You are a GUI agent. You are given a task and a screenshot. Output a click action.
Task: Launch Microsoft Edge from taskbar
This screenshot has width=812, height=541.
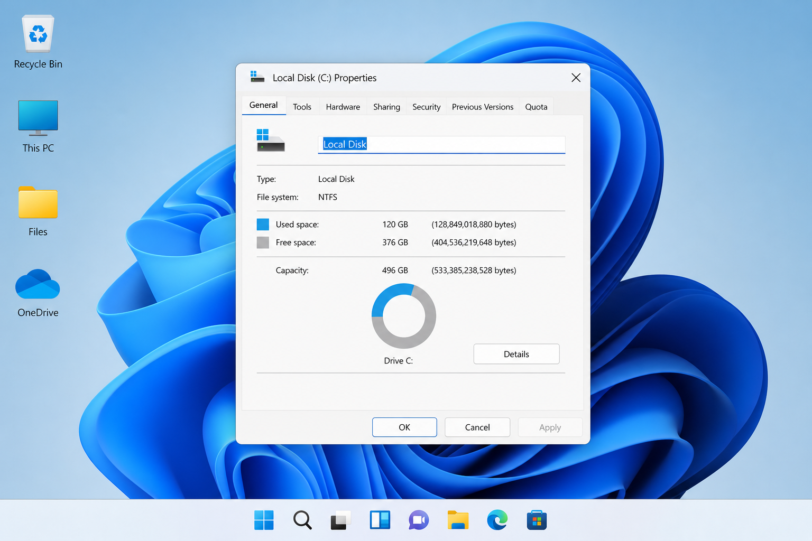497,520
